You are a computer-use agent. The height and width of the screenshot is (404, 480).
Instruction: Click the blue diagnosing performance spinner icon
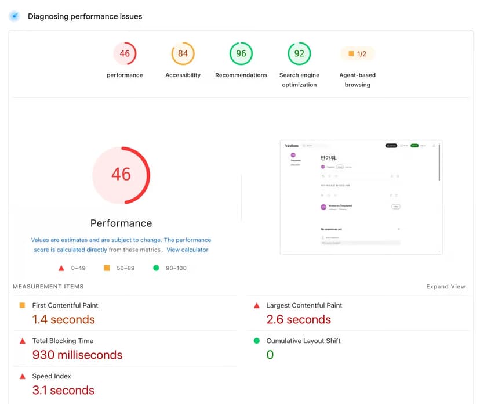point(14,16)
